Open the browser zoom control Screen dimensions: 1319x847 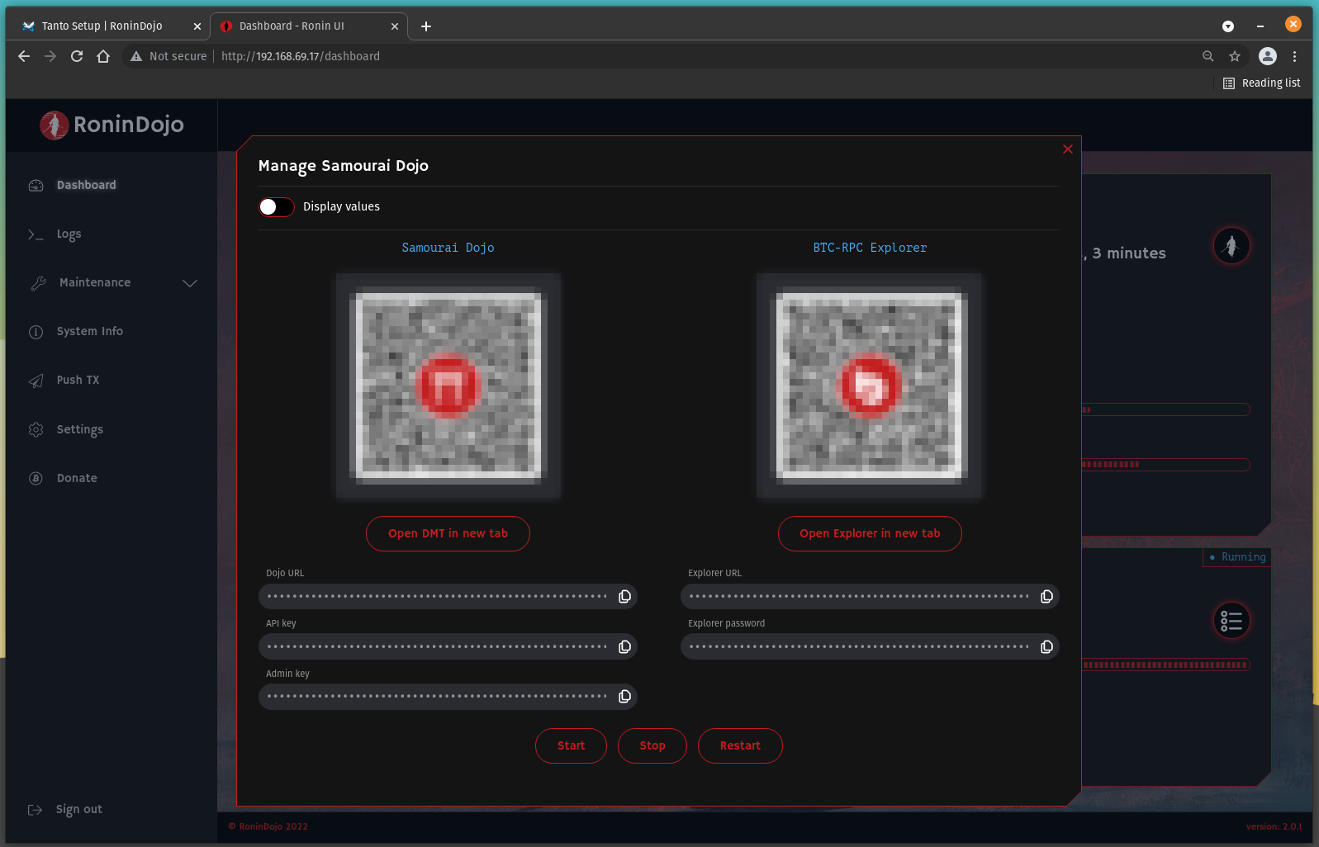[1208, 56]
